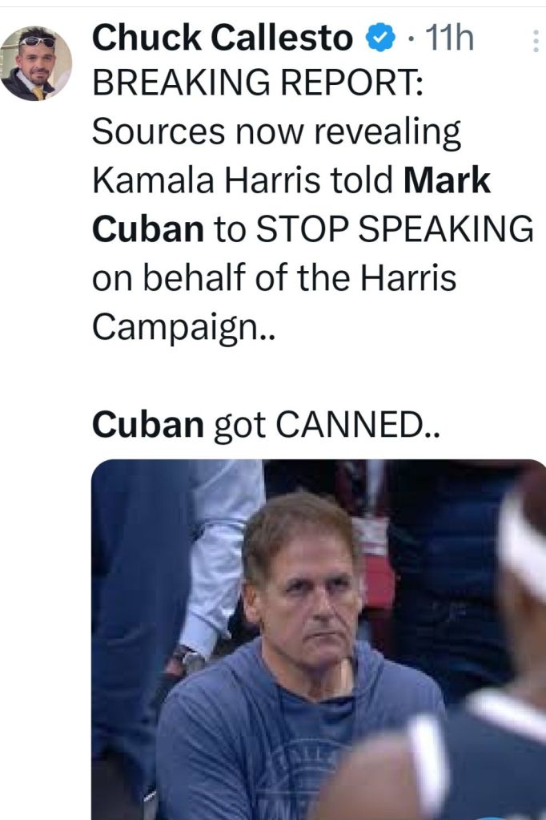This screenshot has width=546, height=820.
Task: Click the bold word "Mark"
Action: [447, 181]
